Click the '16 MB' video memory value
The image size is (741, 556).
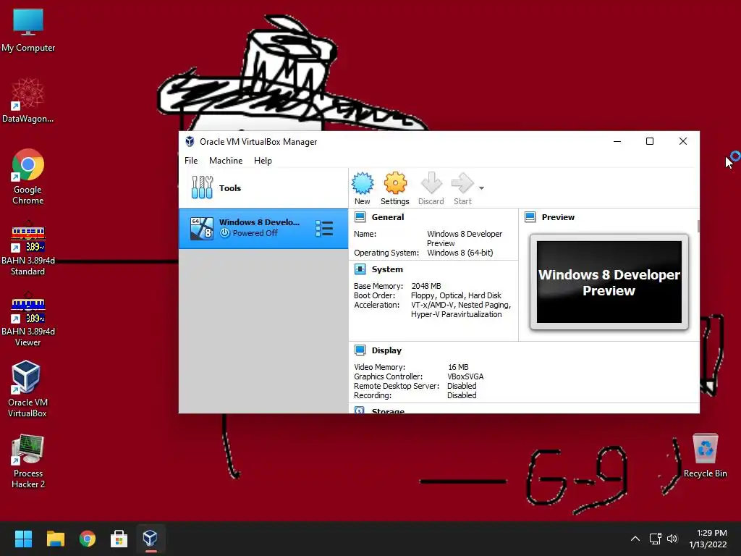pyautogui.click(x=458, y=367)
